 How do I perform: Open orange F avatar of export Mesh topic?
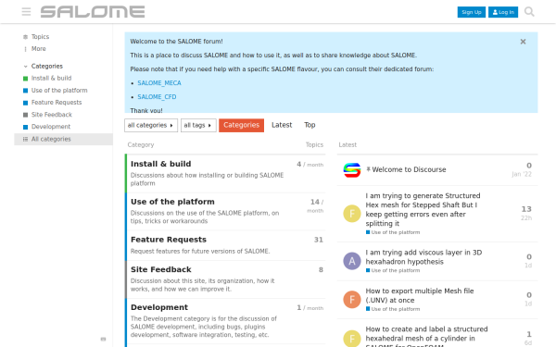[352, 300]
